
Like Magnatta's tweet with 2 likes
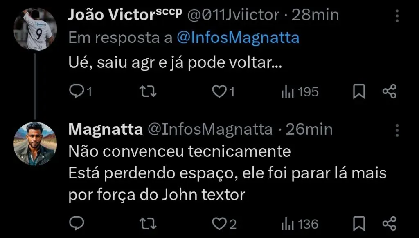pyautogui.click(x=219, y=223)
